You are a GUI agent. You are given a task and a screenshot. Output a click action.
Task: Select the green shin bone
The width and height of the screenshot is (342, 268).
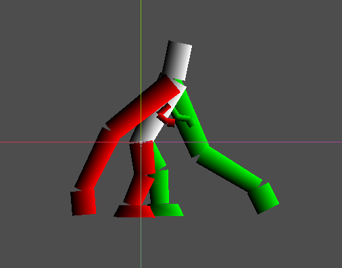(160, 187)
